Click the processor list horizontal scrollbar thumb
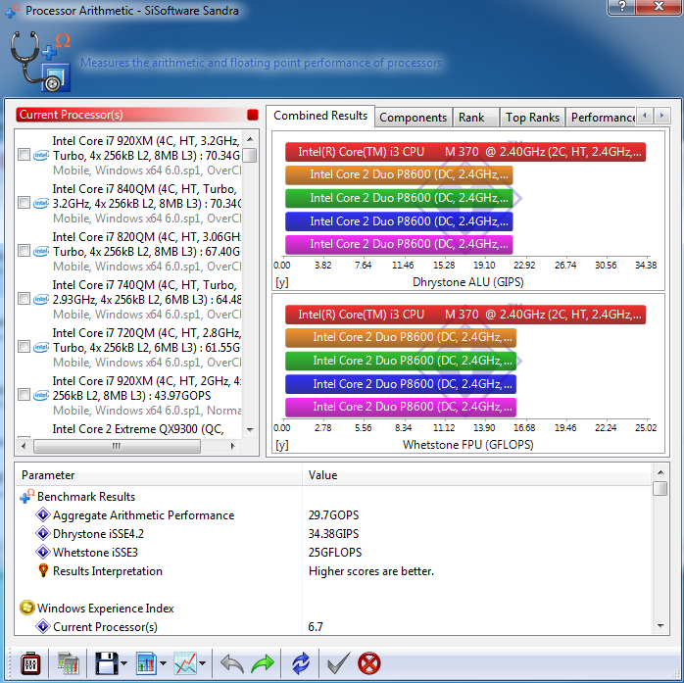Screen dimensions: 684x683 pos(117,446)
